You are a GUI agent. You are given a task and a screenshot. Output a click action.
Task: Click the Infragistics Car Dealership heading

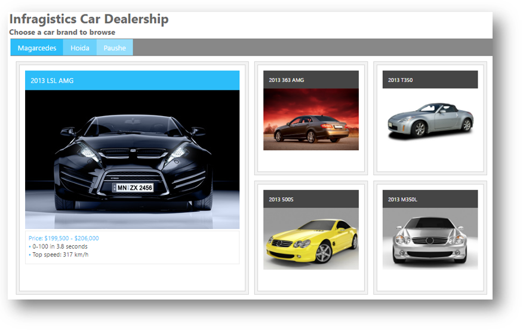pyautogui.click(x=89, y=19)
